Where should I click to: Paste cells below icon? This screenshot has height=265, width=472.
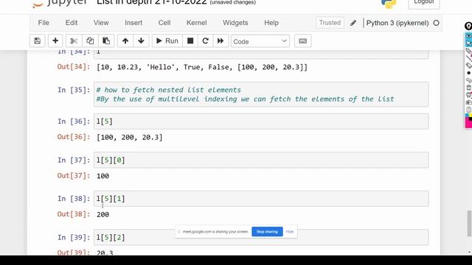pos(106,41)
